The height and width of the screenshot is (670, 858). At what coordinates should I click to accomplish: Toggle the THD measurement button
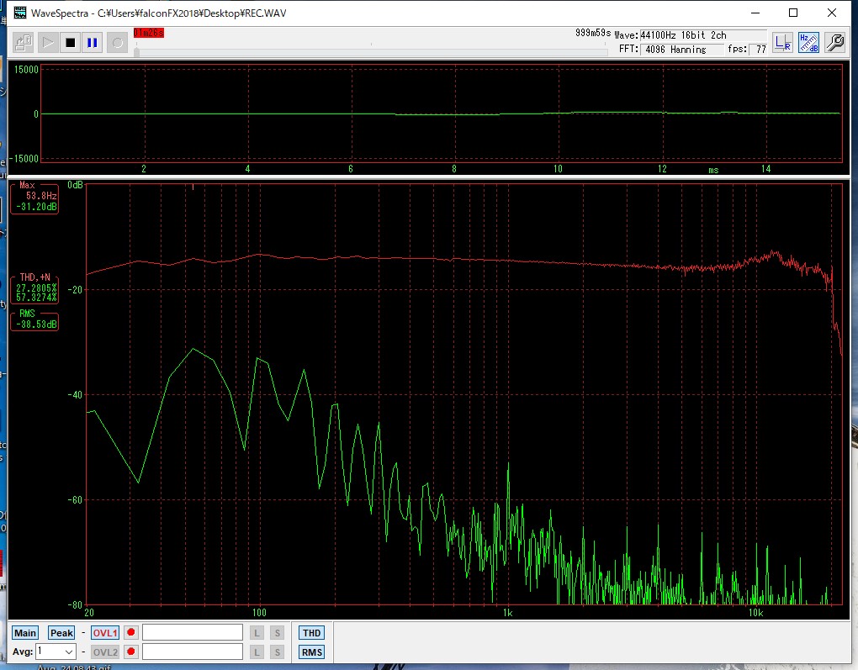[x=311, y=633]
